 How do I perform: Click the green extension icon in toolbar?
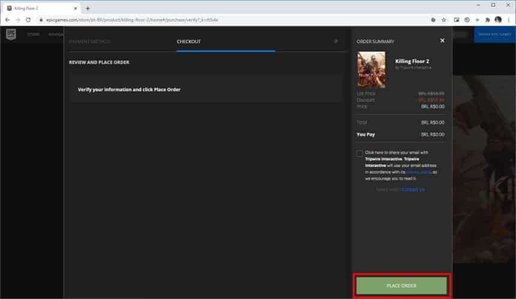[477, 20]
